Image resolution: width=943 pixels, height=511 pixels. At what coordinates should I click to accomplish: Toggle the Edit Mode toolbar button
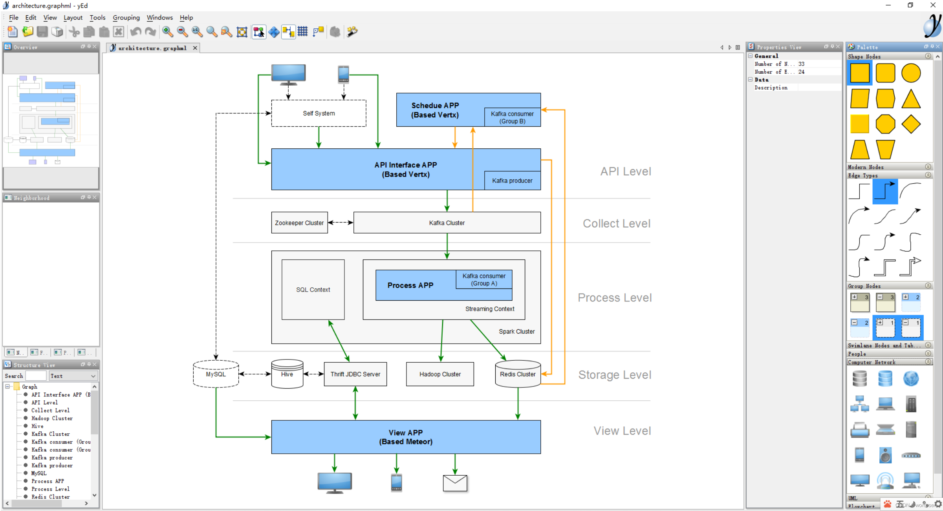click(x=259, y=31)
